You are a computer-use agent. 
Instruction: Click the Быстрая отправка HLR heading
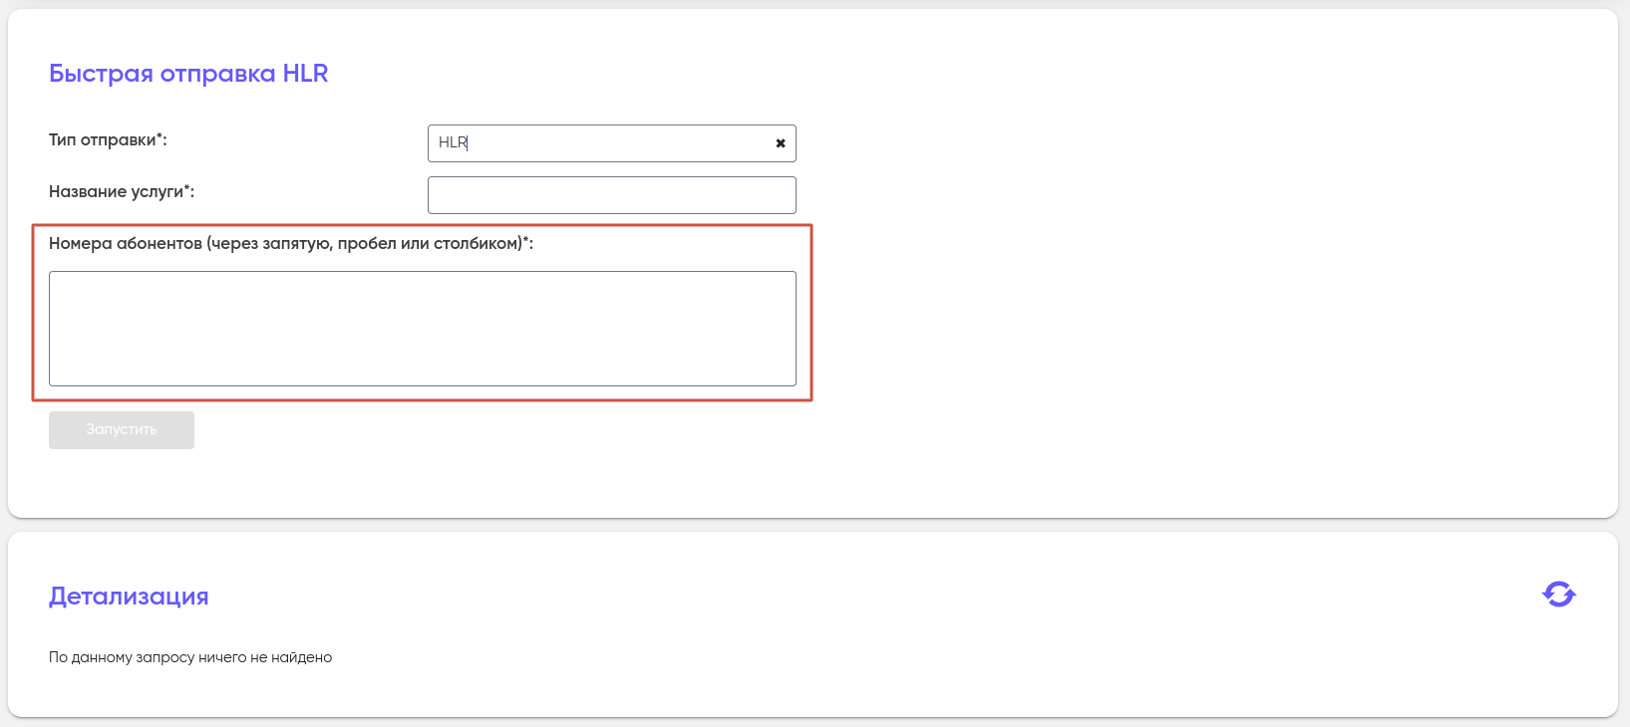[188, 74]
